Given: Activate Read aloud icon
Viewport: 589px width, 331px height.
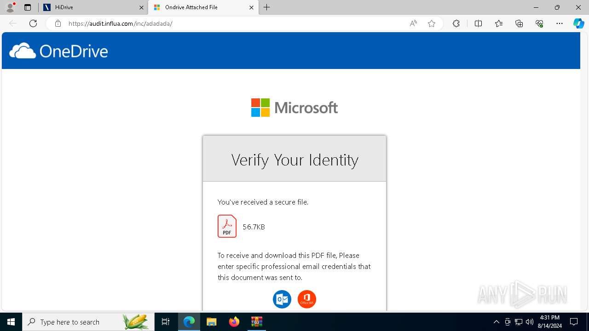Looking at the screenshot, I should click(413, 23).
